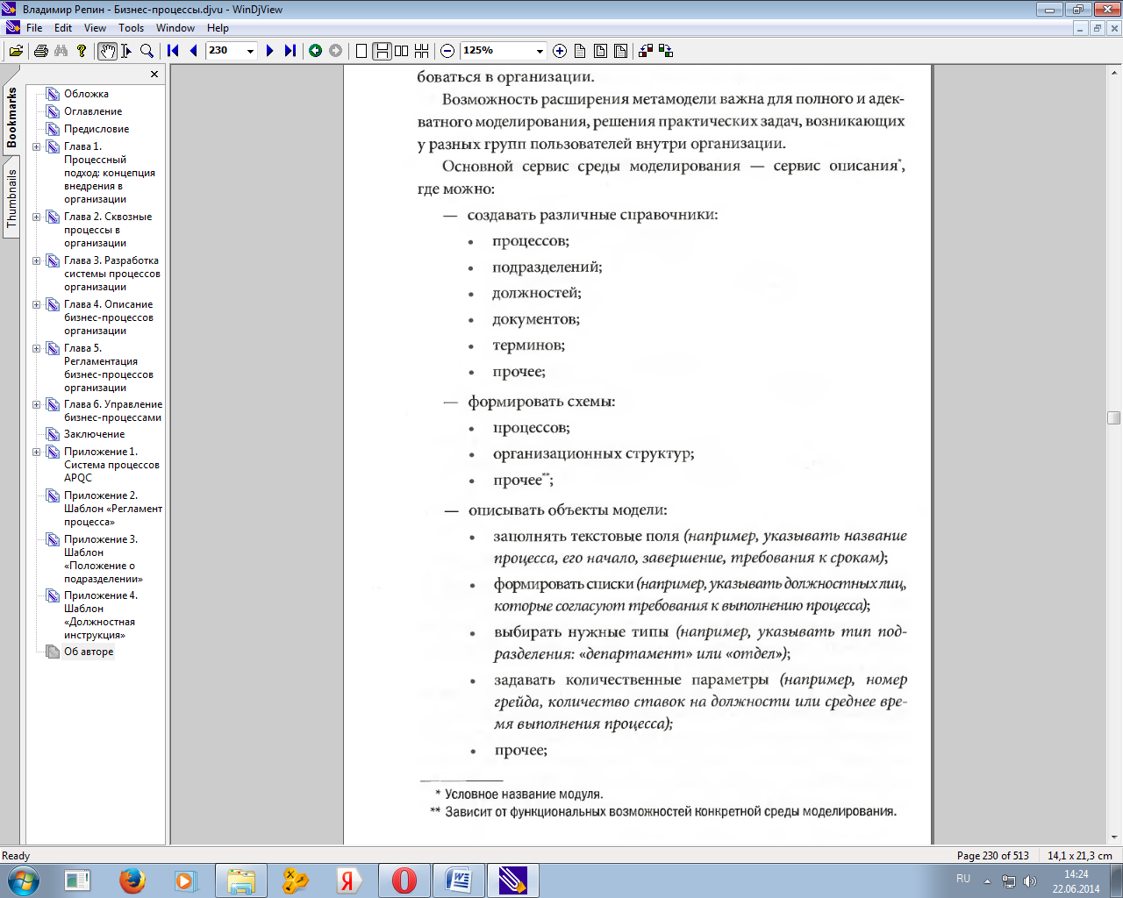
Task: Open the Windows Start button
Action: pyautogui.click(x=23, y=880)
